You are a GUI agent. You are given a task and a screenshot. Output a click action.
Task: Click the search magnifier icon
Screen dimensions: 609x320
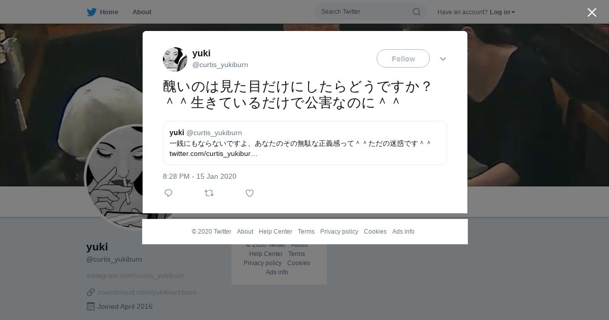[x=416, y=12]
